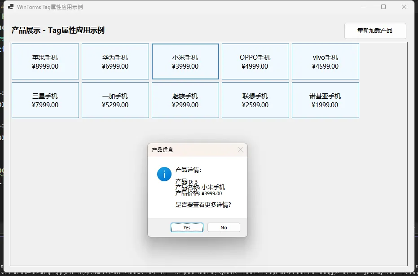Click the 产品展示 heading label

[x=58, y=31]
